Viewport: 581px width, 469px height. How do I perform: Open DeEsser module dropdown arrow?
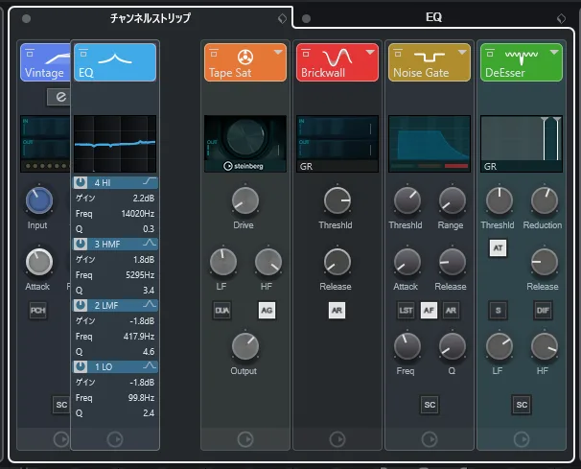(554, 53)
